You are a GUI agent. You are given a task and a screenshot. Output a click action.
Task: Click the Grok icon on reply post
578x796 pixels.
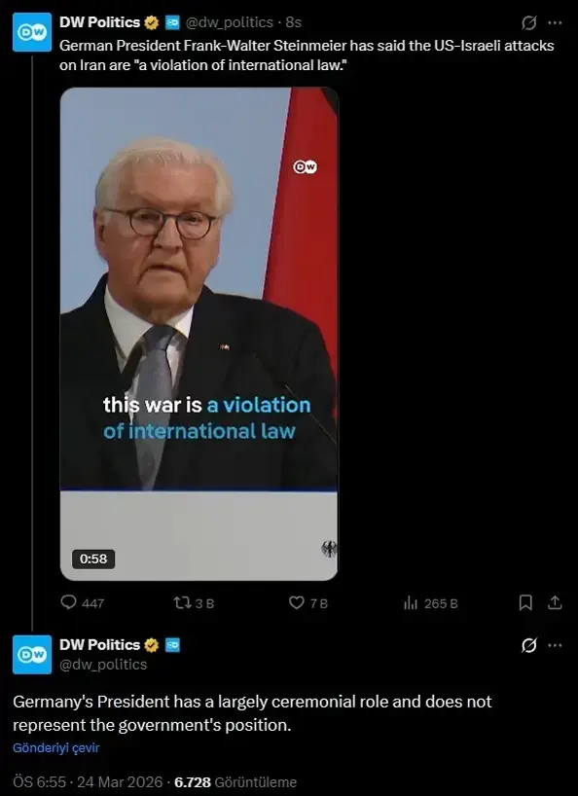[x=528, y=646]
